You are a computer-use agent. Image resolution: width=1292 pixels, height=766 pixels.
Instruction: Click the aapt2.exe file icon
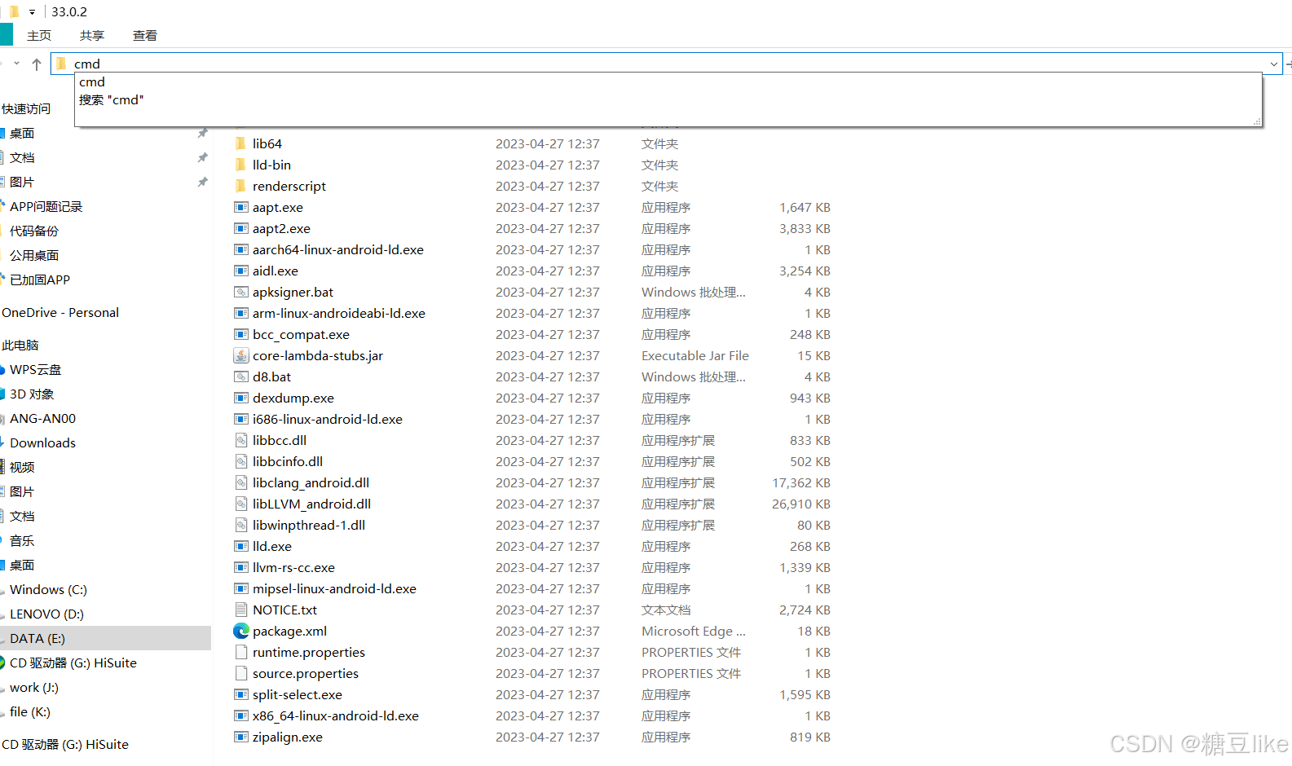click(241, 229)
